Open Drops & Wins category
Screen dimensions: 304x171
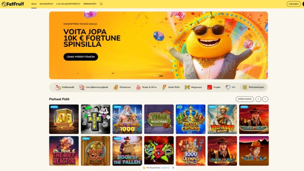click(x=146, y=87)
